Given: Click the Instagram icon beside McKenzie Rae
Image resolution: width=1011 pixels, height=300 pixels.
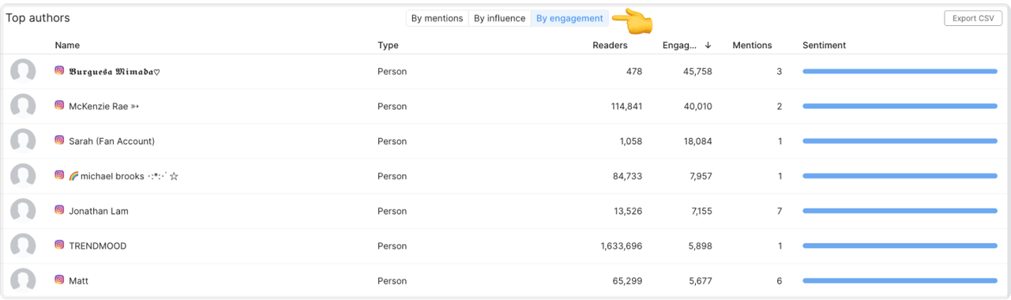Looking at the screenshot, I should [59, 106].
